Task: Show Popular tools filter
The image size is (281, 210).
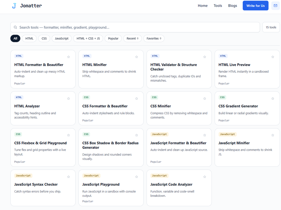Action: tap(113, 39)
